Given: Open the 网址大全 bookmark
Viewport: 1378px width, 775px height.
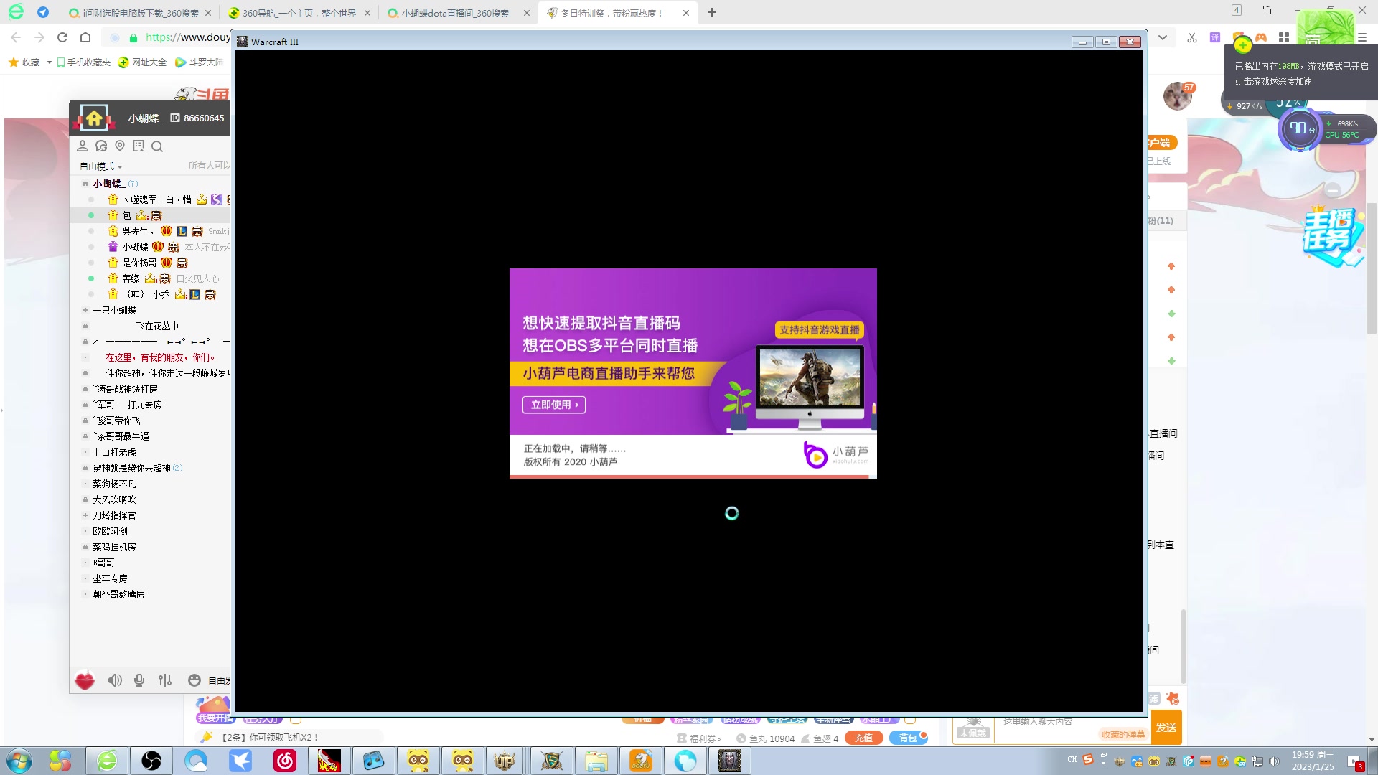Looking at the screenshot, I should click(143, 62).
